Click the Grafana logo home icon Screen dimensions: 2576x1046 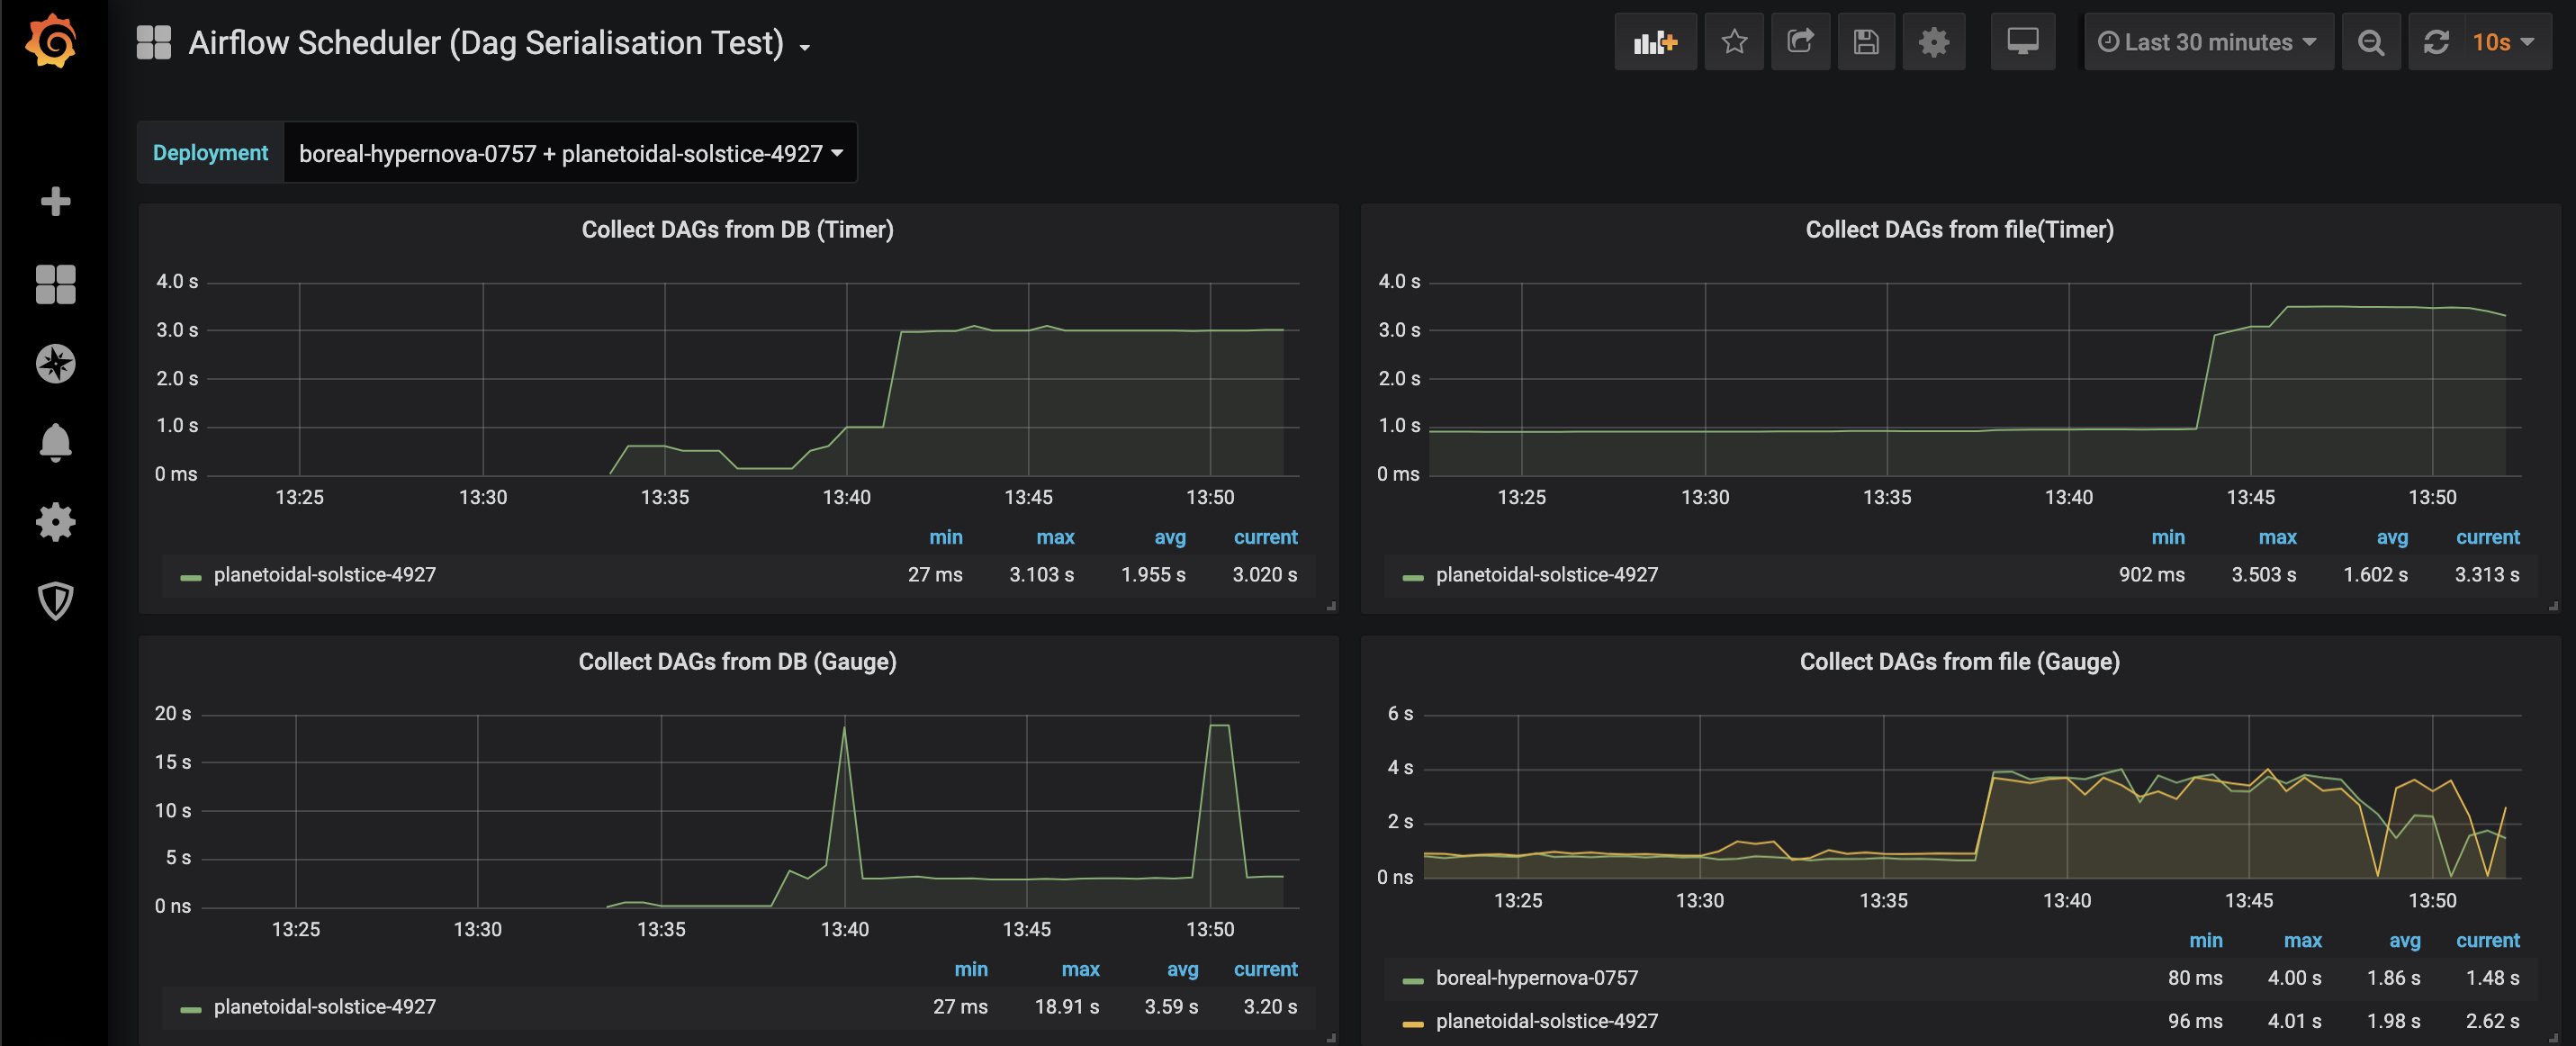pos(52,42)
